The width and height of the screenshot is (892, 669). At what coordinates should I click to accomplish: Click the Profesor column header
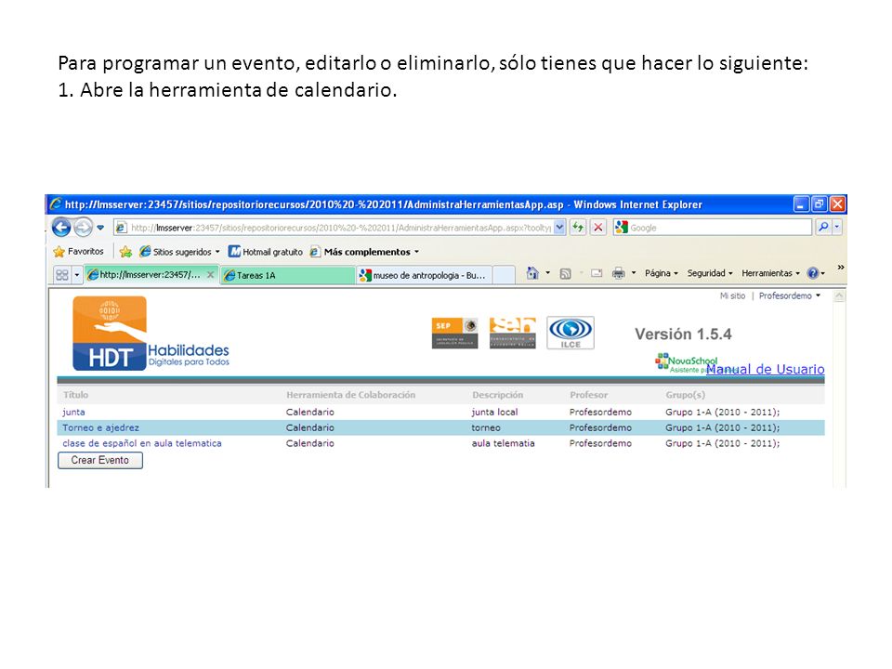point(589,395)
